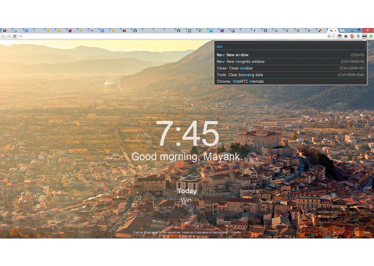Image resolution: width=374 pixels, height=266 pixels.
Task: Select 'New: New window' command
Action: point(291,55)
